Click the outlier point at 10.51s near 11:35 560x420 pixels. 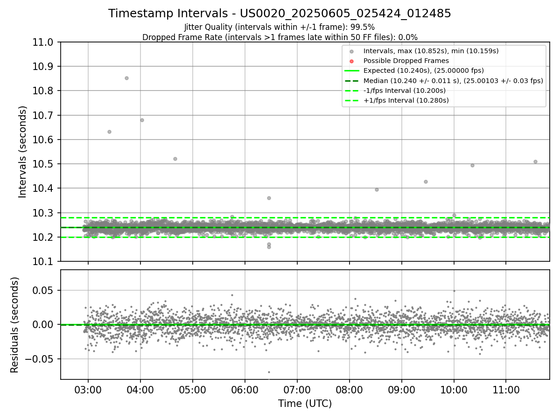pos(535,161)
